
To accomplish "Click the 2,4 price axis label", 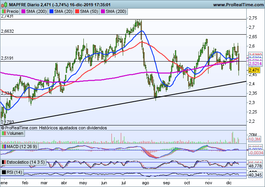I will (251, 84).
